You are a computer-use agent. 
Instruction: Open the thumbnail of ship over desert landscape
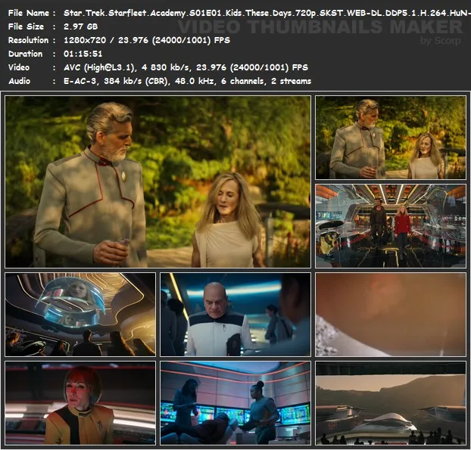(x=390, y=402)
